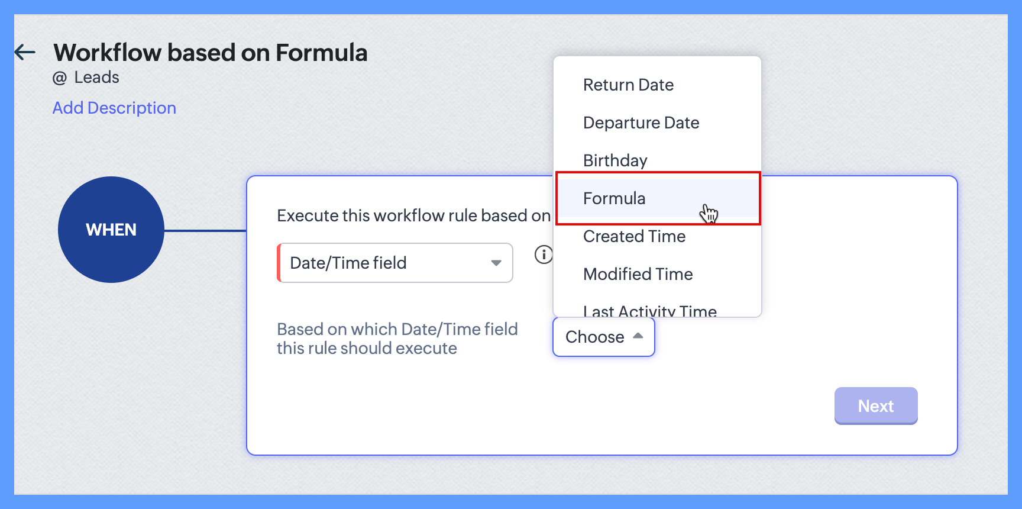Viewport: 1022px width, 509px height.
Task: Click the back arrow beside the workflow title
Action: point(25,52)
